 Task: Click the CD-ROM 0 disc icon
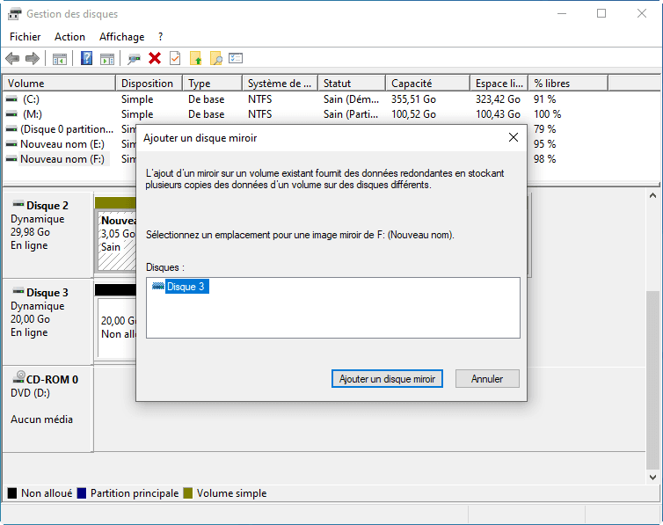pyautogui.click(x=19, y=376)
